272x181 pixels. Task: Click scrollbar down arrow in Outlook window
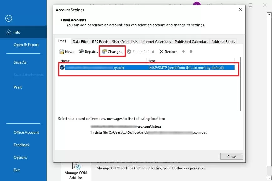(x=269, y=178)
